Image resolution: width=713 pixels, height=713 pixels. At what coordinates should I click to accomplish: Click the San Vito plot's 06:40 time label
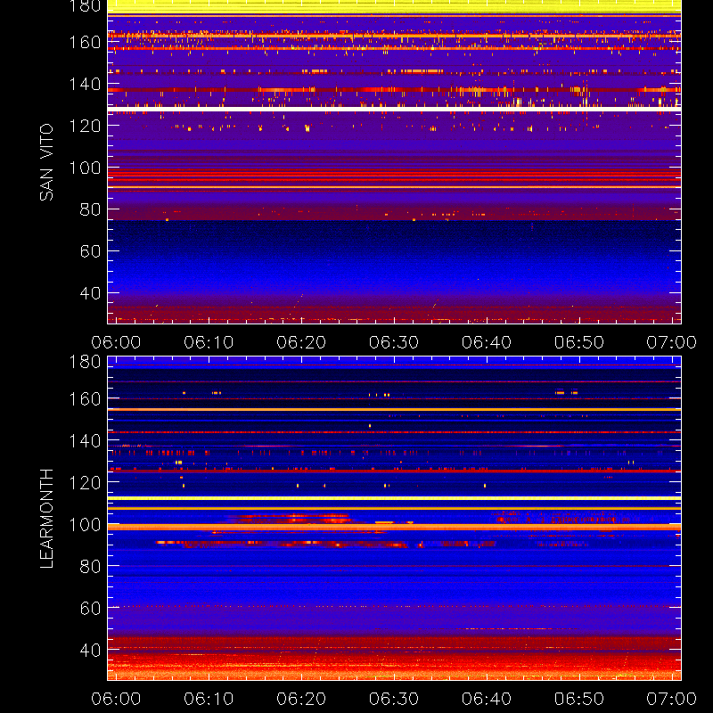487,342
